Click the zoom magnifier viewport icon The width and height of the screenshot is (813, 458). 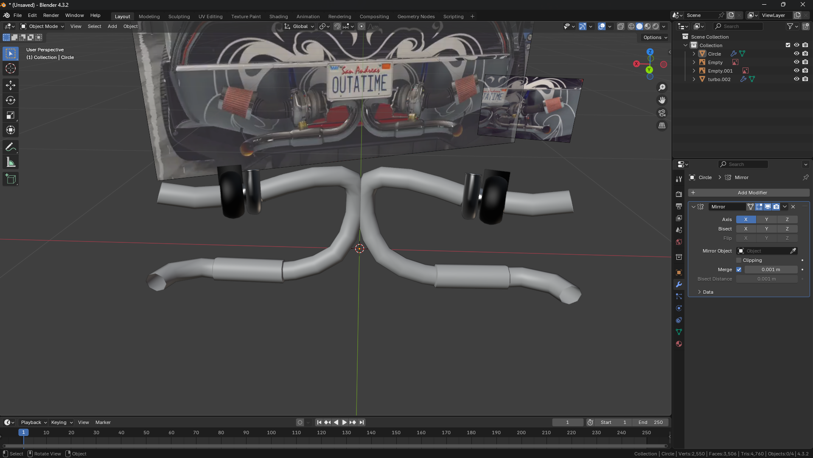662,87
